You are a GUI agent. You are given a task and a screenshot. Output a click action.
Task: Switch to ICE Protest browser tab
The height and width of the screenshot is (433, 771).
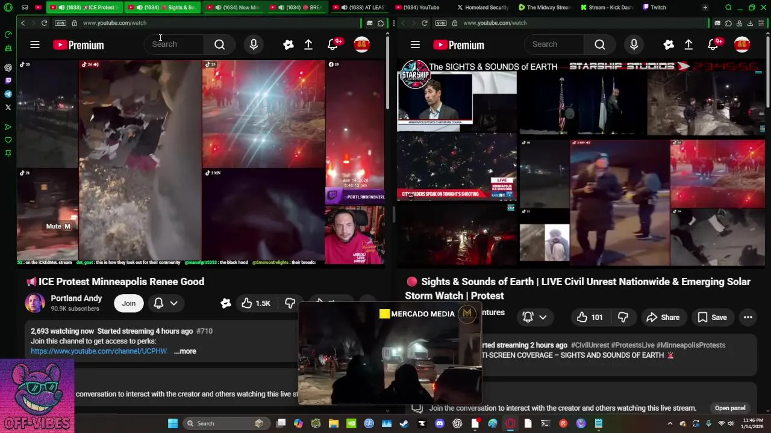84,7
